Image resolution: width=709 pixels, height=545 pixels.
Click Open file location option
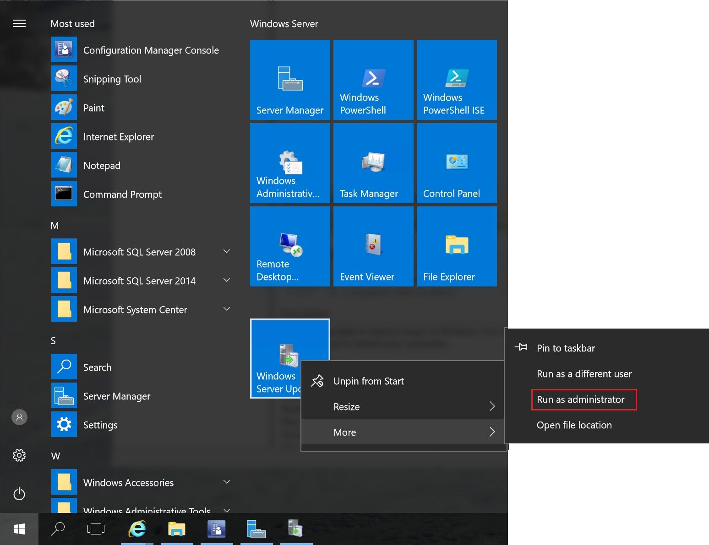(574, 425)
